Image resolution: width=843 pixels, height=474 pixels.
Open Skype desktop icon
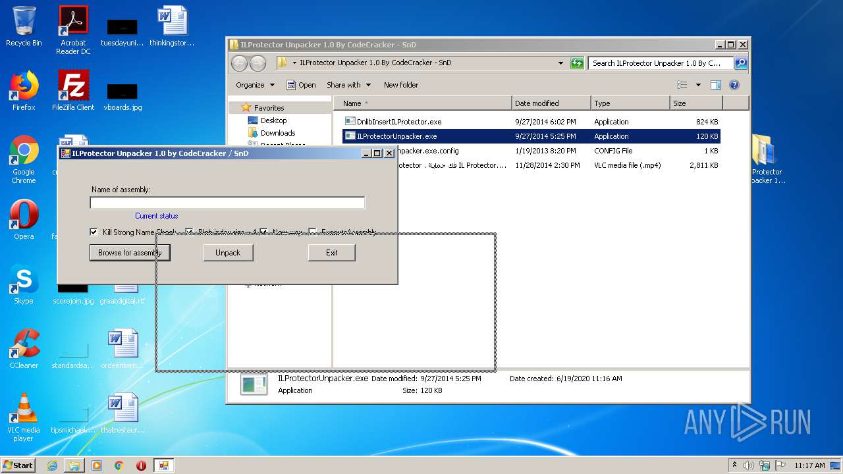[24, 284]
